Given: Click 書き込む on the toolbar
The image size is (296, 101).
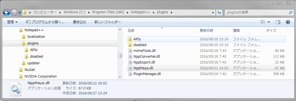Looking at the screenshot, I should tap(80, 22).
